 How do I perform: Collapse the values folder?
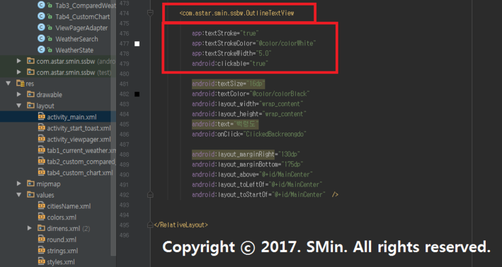pyautogui.click(x=19, y=195)
